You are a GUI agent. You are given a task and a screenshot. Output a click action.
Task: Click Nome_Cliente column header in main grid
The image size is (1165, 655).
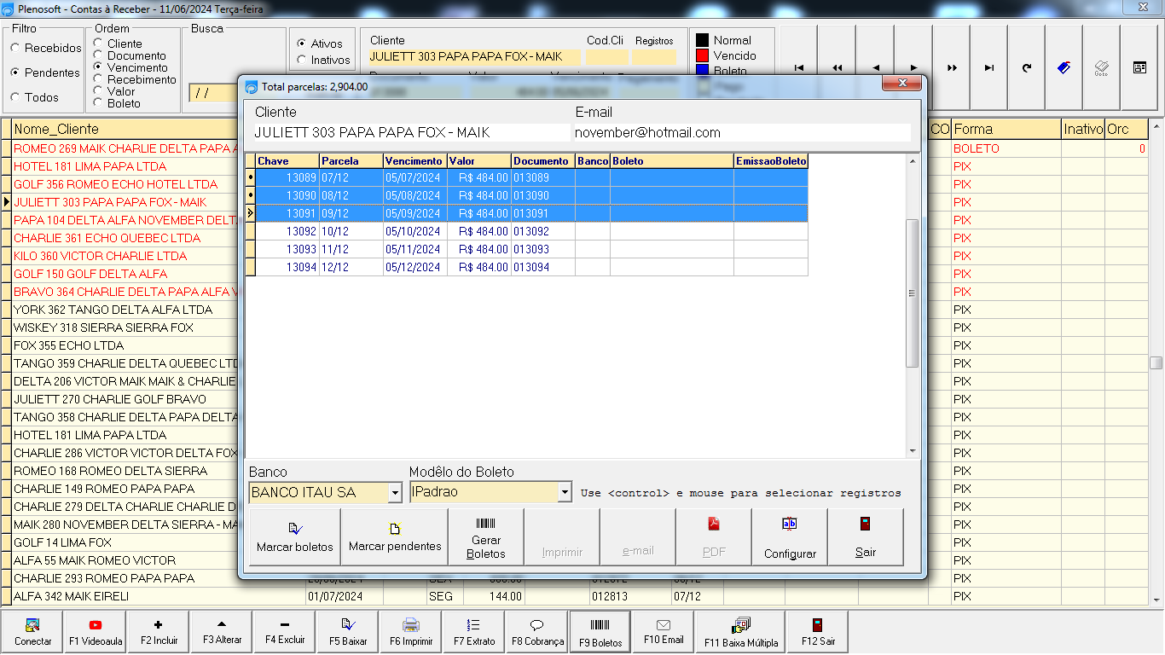click(124, 130)
